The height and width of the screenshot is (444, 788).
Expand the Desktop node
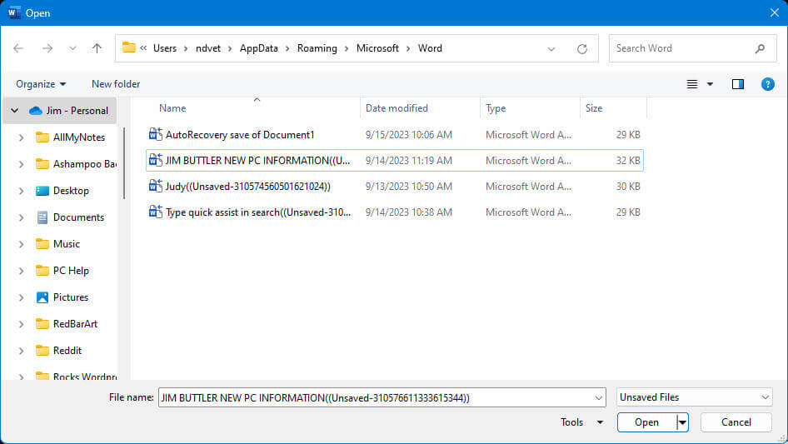click(21, 191)
